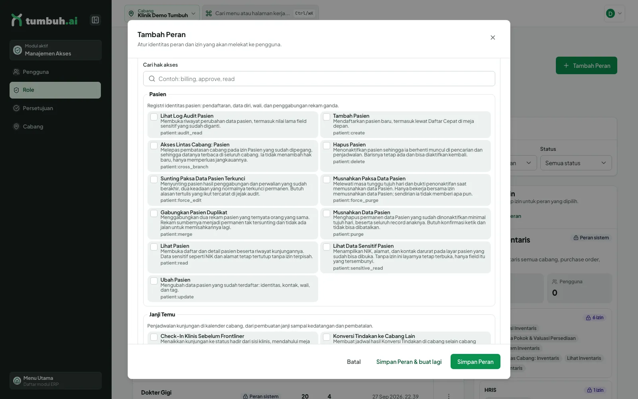Tick Konversi Tindakan ke Cabang Lain checkbox

point(327,337)
